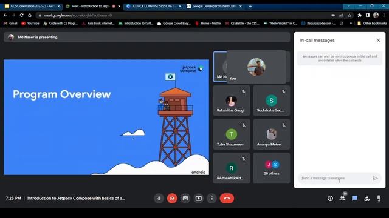
Task: Expand the bookmarks bar overflow arrow
Action: coord(351,24)
